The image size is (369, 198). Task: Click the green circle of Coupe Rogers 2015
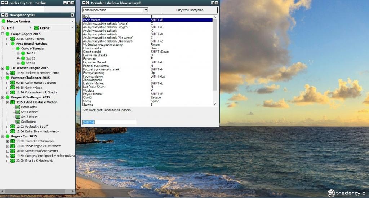8,34
